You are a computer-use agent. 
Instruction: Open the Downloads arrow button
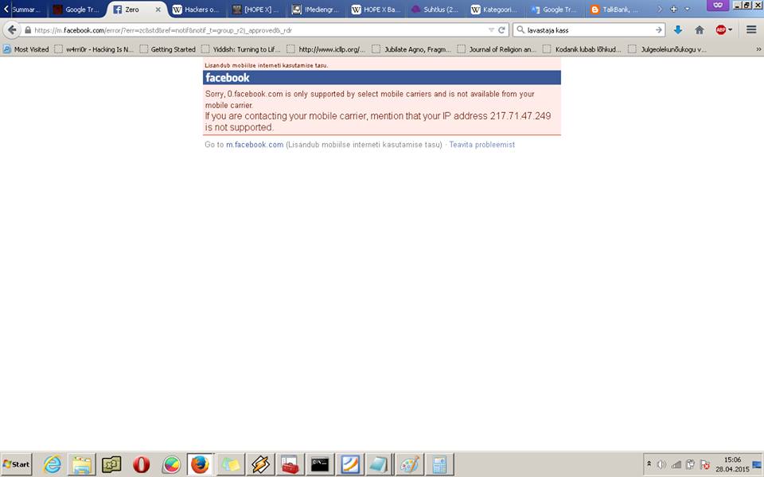point(678,30)
